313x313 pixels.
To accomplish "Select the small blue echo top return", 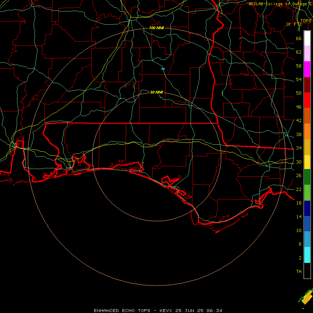I will pos(163,69).
